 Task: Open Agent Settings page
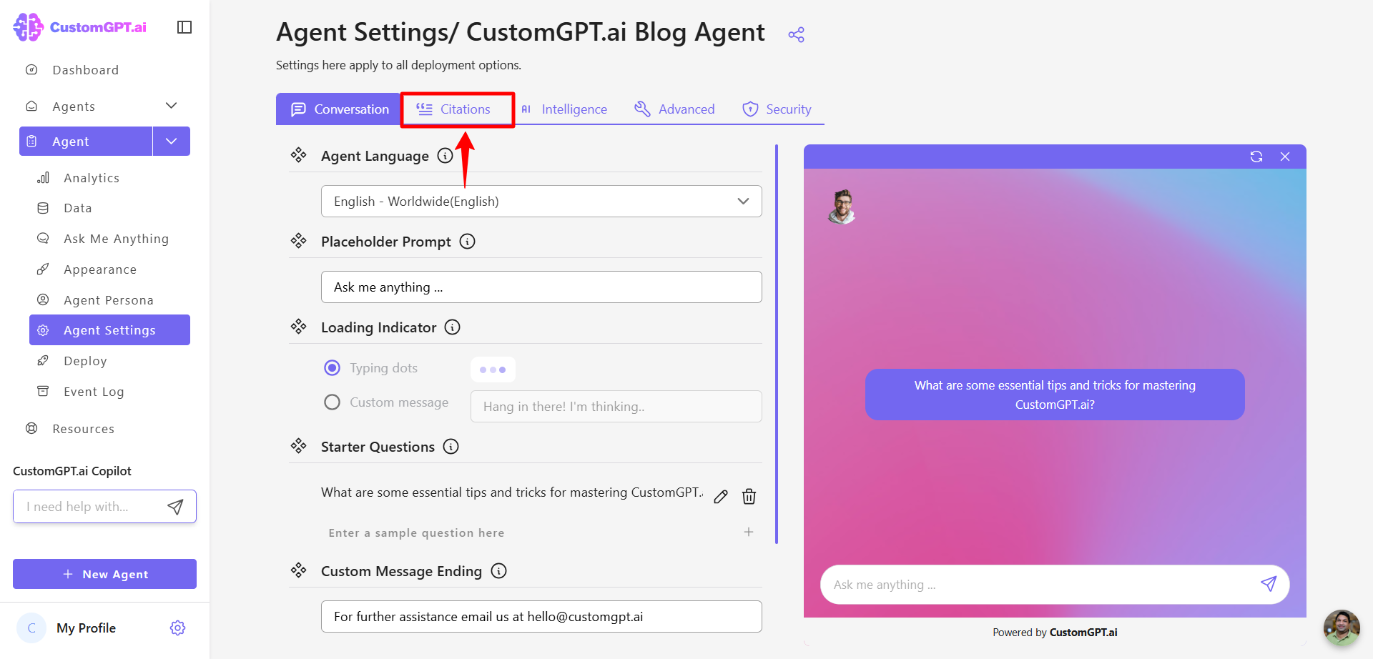click(x=109, y=330)
